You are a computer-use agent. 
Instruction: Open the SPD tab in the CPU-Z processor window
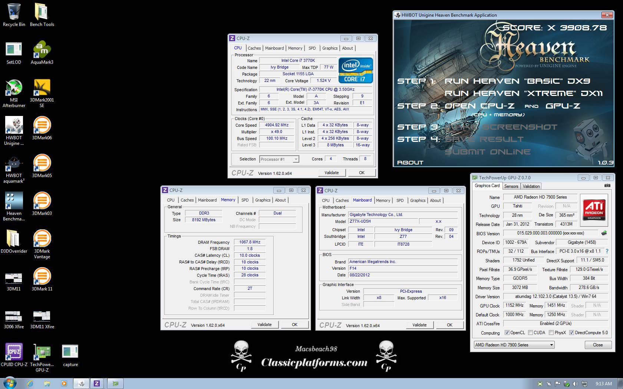(312, 48)
